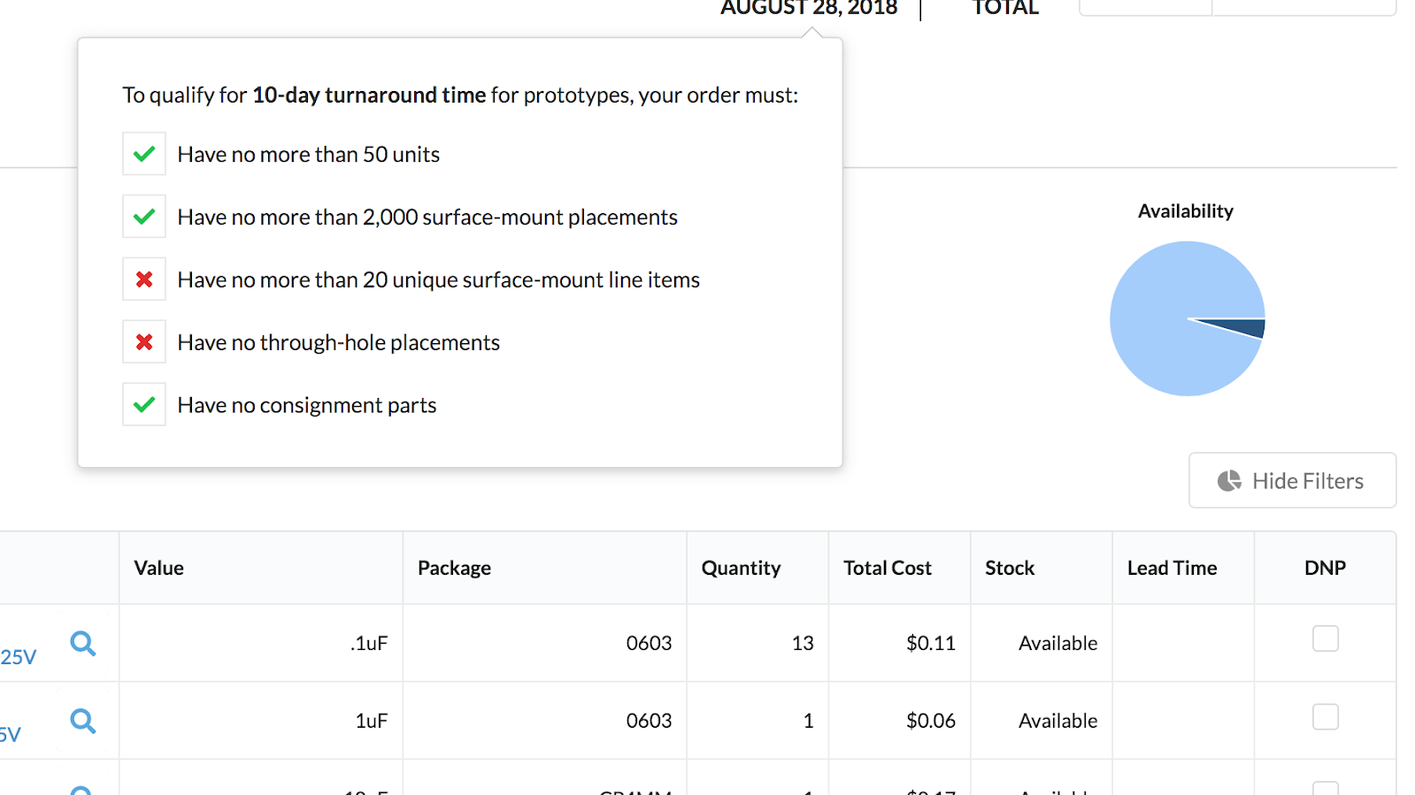Viewport: 1415px width, 795px height.
Task: Click red X for 20 unique line items
Action: [x=144, y=279]
